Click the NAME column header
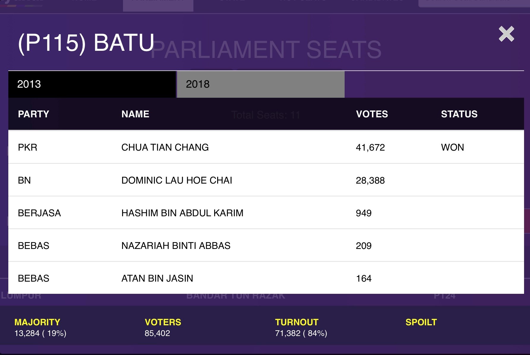This screenshot has height=355, width=530. tap(135, 114)
